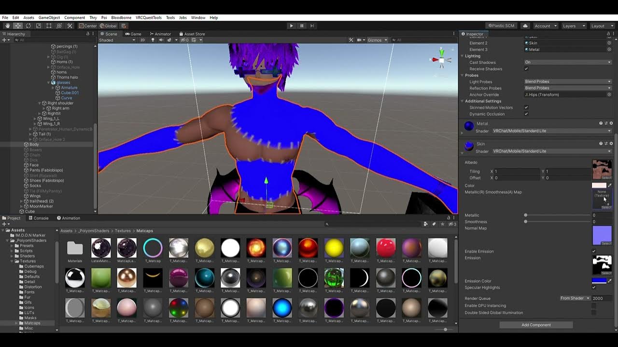Image resolution: width=618 pixels, height=347 pixels.
Task: Open Reflection Probes dropdown
Action: tap(568, 88)
